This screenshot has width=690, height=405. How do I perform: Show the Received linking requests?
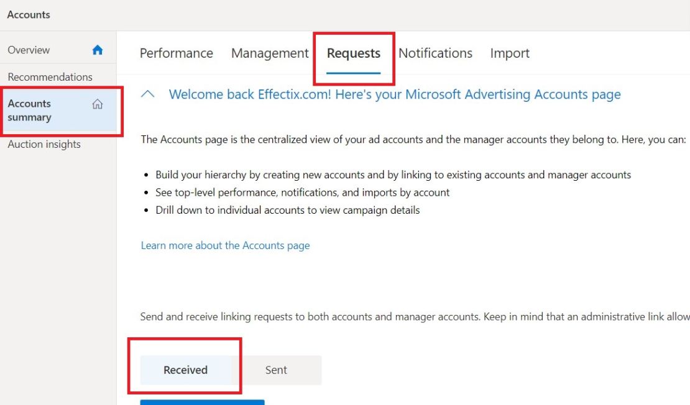[x=186, y=370]
